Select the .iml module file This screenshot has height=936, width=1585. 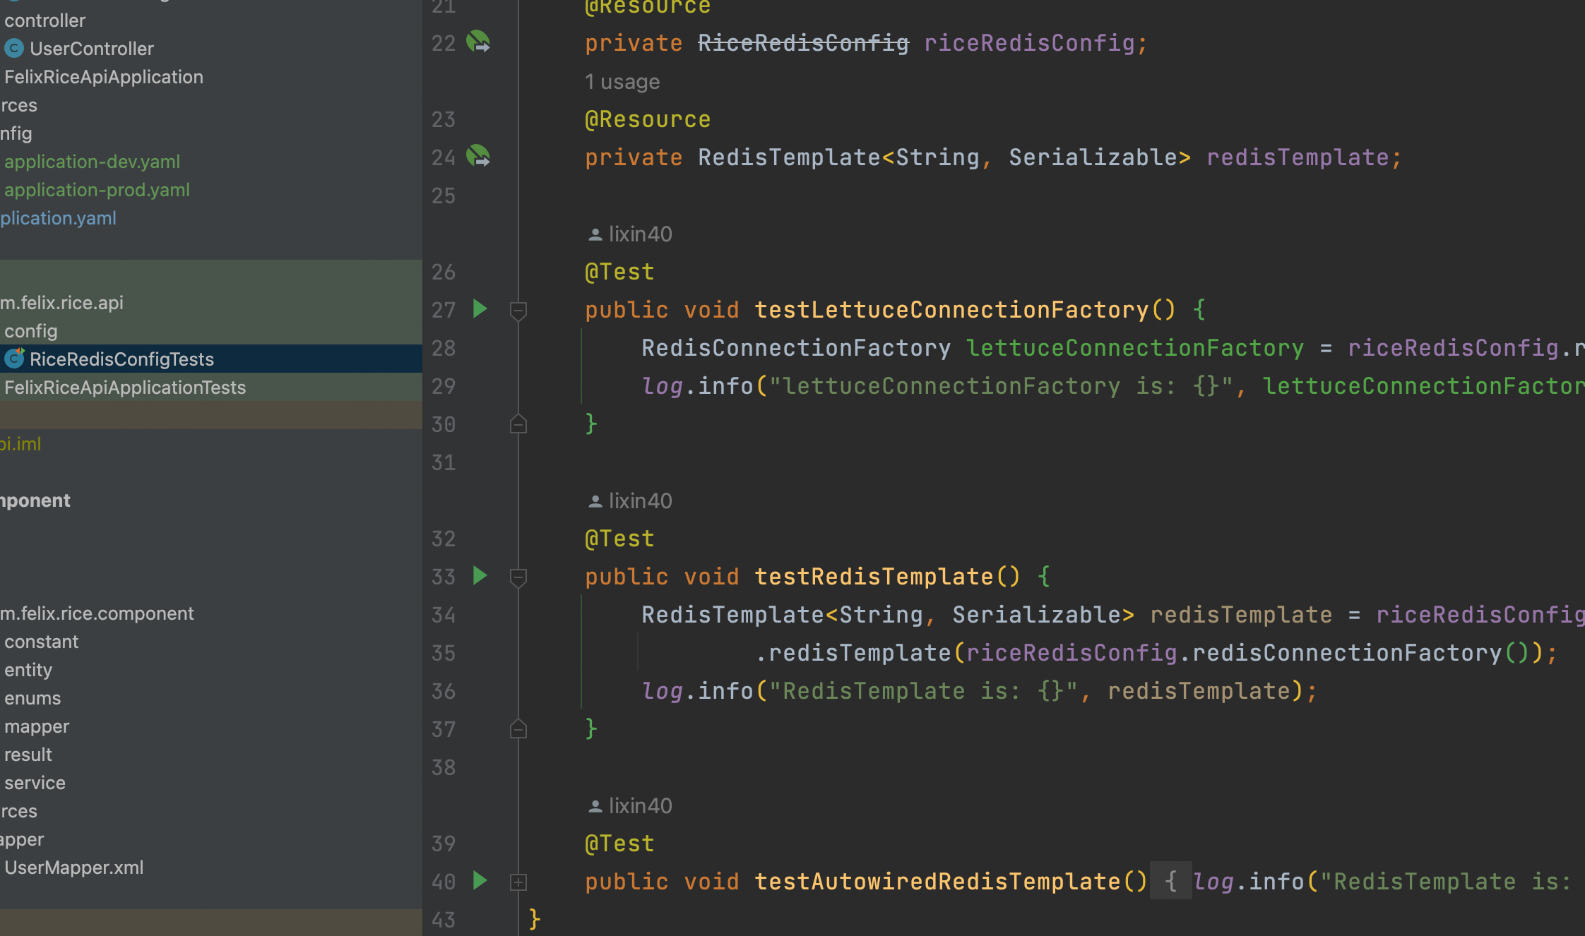point(20,444)
